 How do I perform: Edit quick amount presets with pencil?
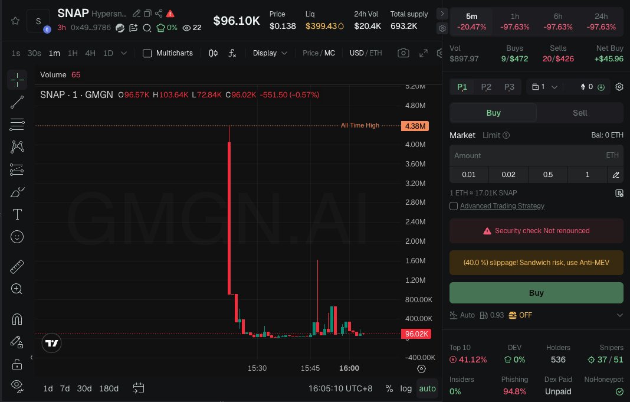(x=615, y=175)
